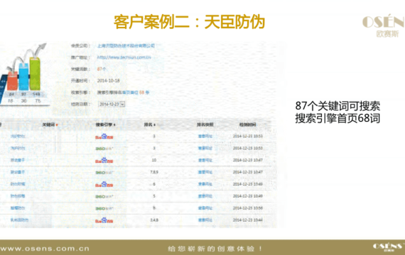Click the 排名快照 column header
Image resolution: width=405 pixels, height=255 pixels.
(x=205, y=125)
